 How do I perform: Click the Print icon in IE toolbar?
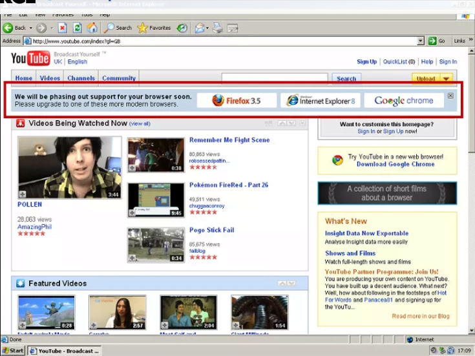(218, 28)
